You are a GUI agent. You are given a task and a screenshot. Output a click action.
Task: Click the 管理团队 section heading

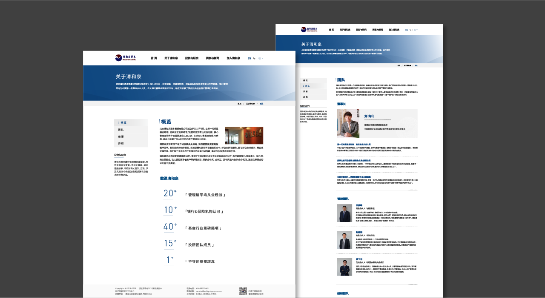pyautogui.click(x=343, y=199)
